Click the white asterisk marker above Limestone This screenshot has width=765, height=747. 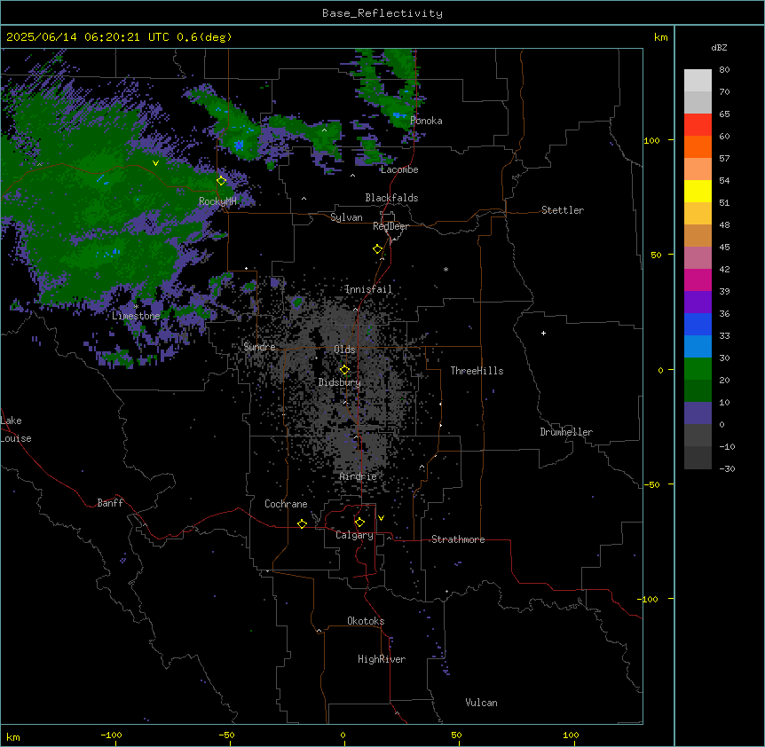136,306
